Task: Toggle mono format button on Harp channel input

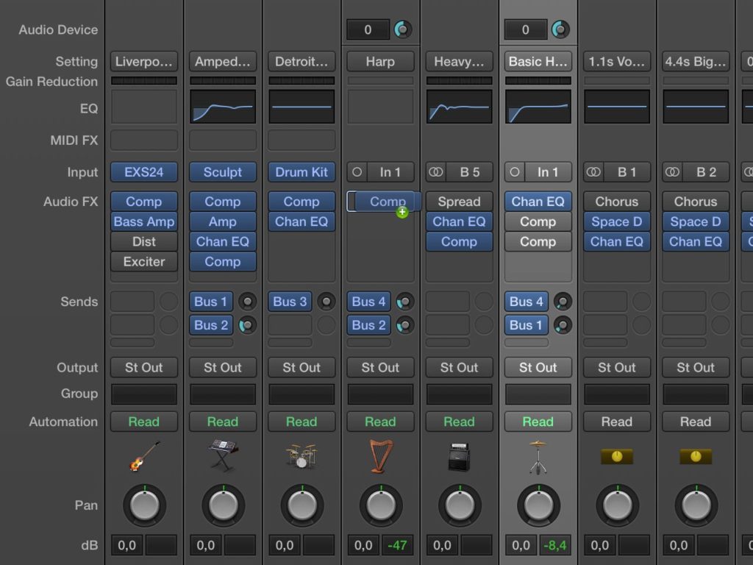Action: (x=357, y=172)
